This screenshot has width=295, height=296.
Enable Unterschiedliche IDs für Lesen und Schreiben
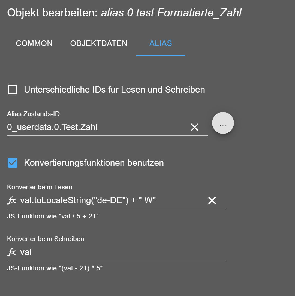[13, 90]
